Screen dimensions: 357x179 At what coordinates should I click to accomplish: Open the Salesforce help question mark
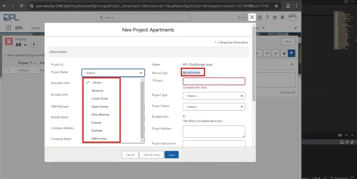[x=267, y=17]
